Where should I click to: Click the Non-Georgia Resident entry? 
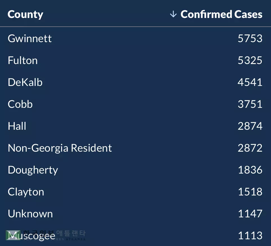(x=60, y=148)
